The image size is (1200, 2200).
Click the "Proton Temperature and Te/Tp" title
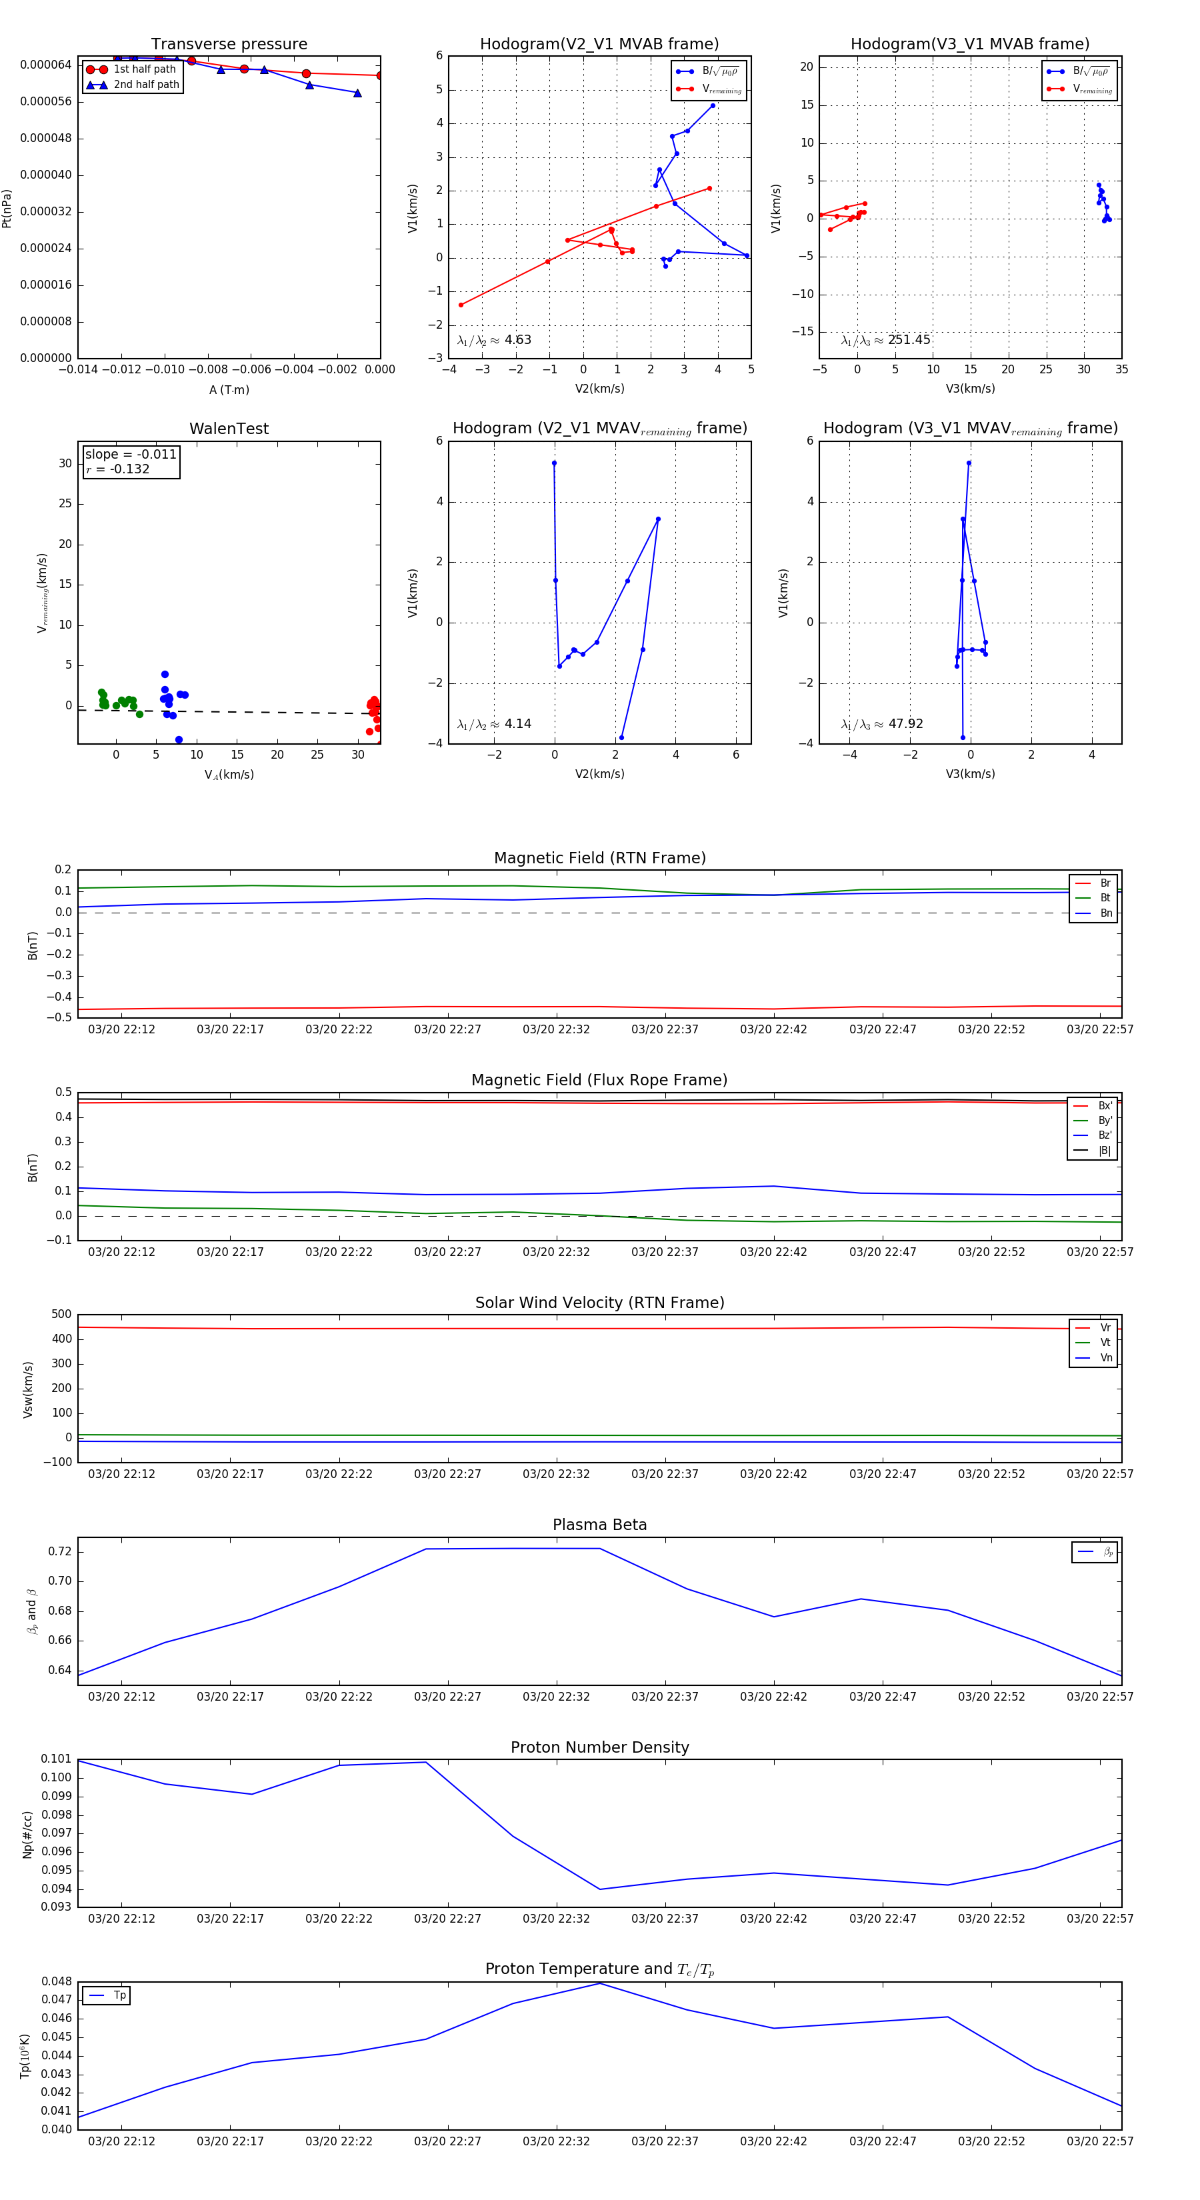click(x=599, y=1969)
